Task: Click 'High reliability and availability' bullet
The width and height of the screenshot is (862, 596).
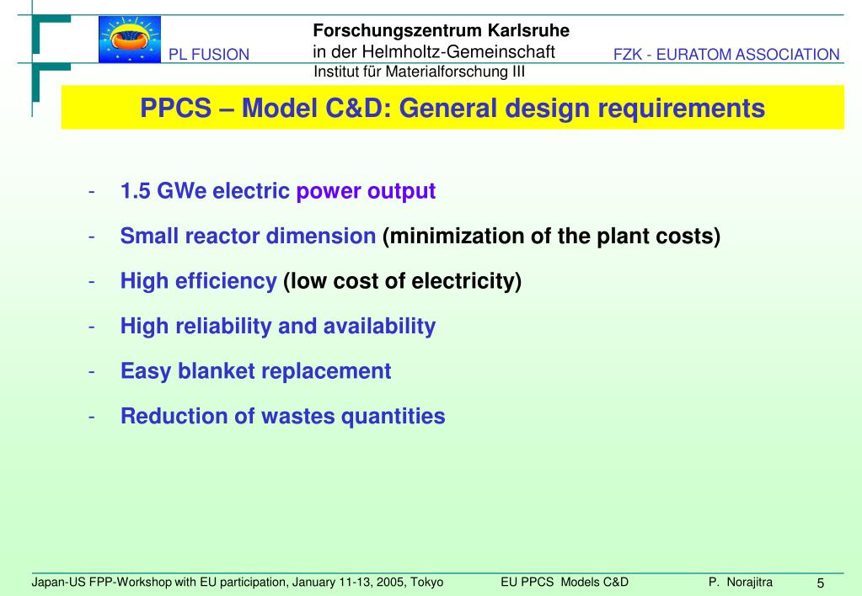Action: pyautogui.click(x=277, y=326)
